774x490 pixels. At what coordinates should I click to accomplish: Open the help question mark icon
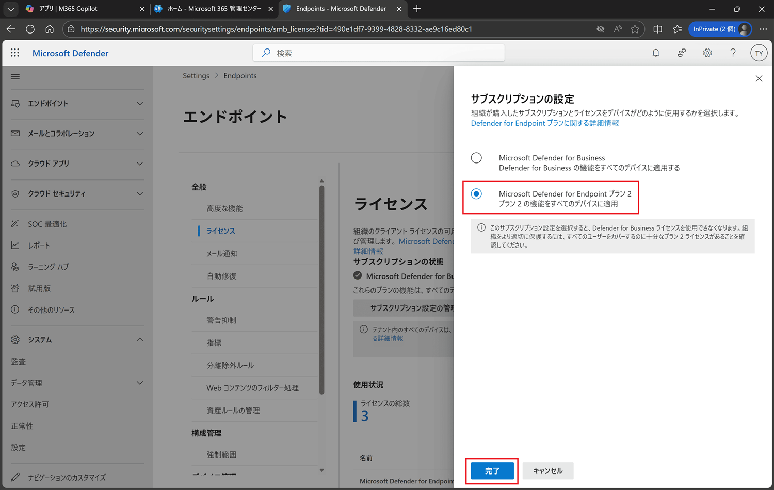pyautogui.click(x=733, y=53)
